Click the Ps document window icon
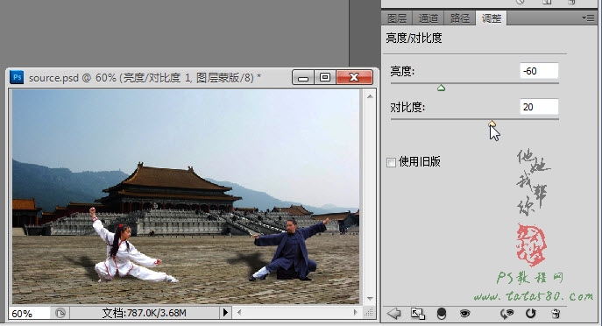Image resolution: width=602 pixels, height=326 pixels. [17, 77]
